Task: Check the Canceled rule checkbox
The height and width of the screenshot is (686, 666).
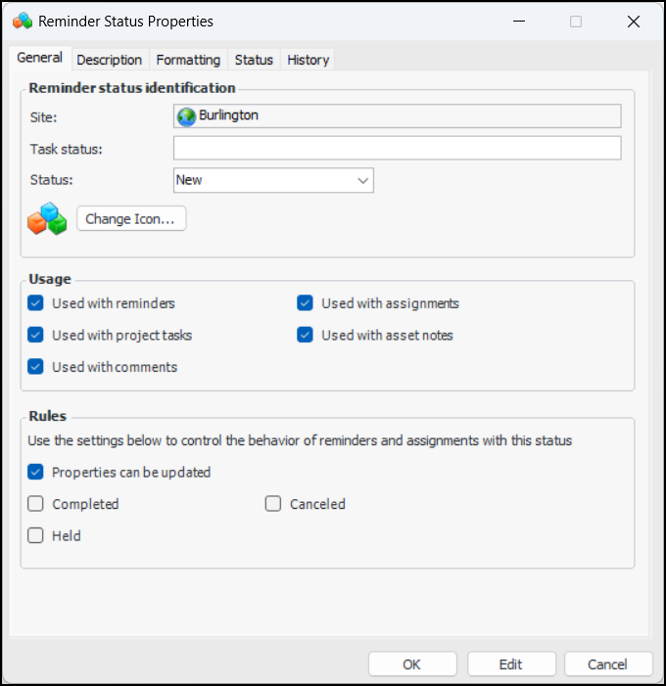Action: pos(274,504)
